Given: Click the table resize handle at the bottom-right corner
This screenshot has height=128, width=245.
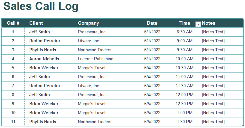Looking at the screenshot, I should [243, 125].
